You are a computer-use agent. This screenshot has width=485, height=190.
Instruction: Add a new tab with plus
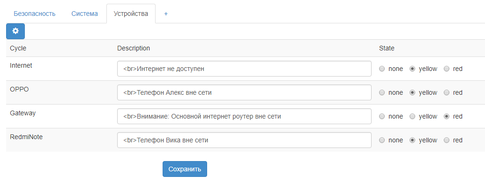[x=166, y=14]
